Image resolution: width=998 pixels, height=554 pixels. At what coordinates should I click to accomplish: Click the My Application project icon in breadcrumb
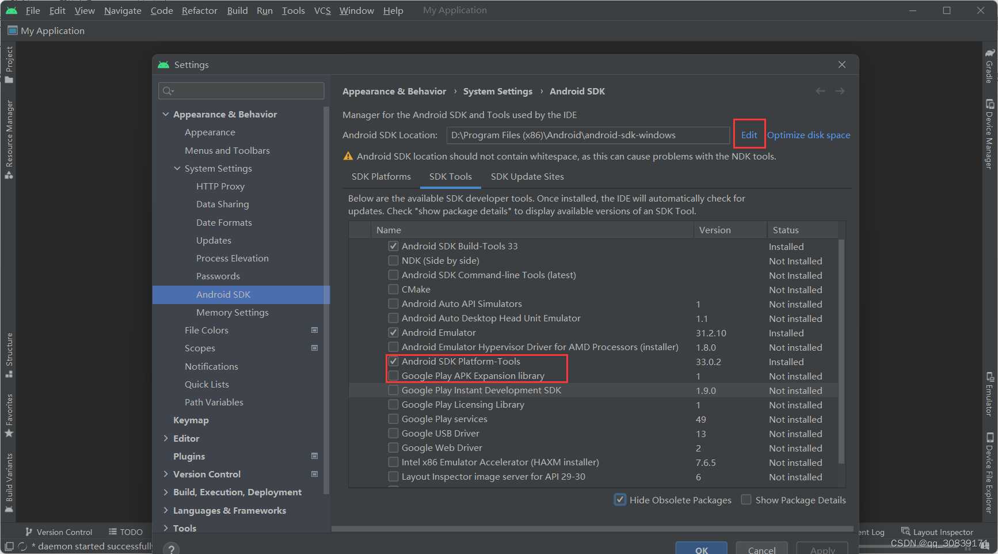click(12, 31)
